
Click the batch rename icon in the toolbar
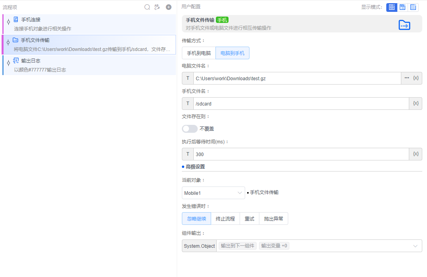click(x=157, y=7)
